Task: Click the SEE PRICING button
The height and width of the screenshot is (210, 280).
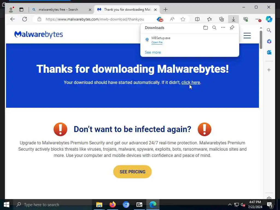Action: point(132,172)
